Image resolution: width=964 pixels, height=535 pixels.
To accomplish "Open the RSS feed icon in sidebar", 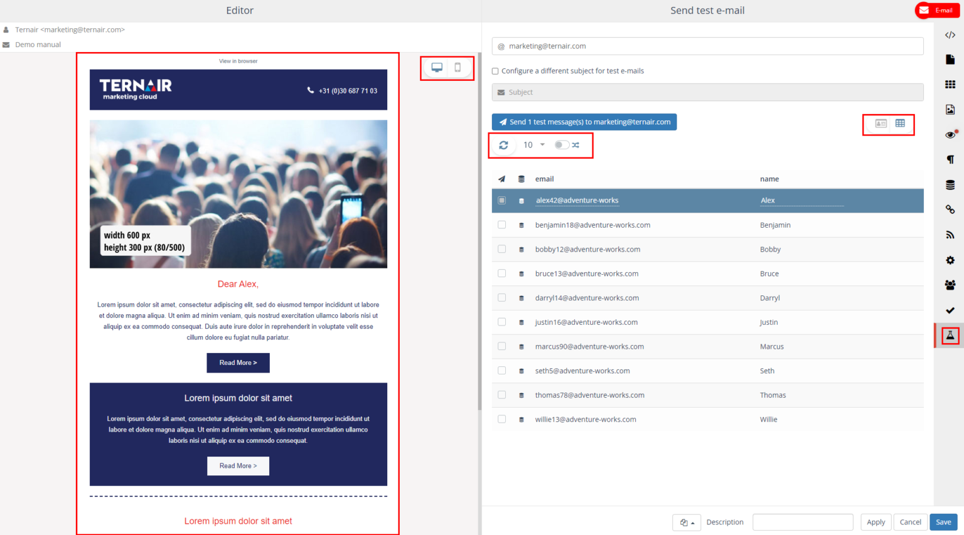I will click(x=950, y=235).
